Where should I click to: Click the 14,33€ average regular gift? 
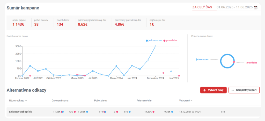tap(148, 112)
